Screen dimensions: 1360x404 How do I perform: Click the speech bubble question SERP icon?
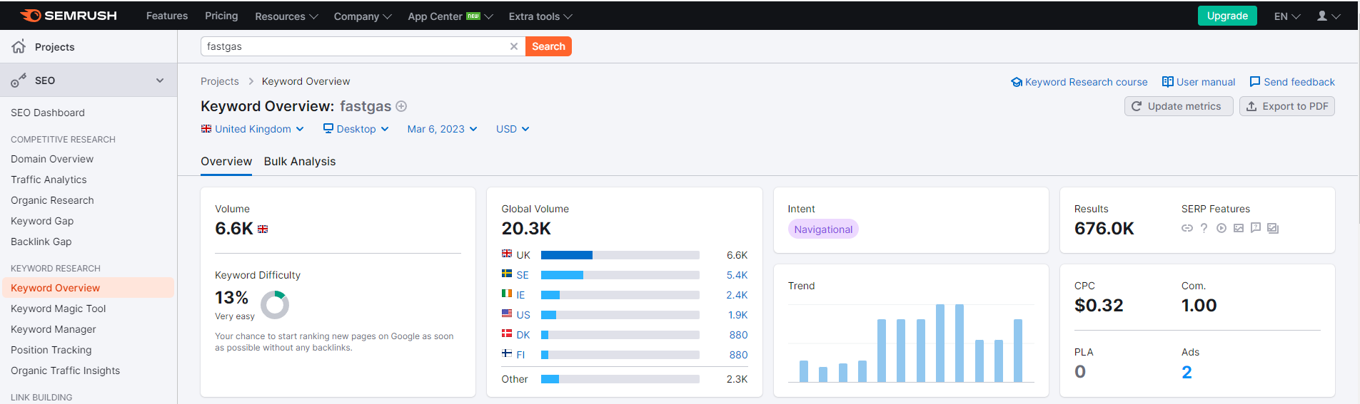pyautogui.click(x=1256, y=228)
